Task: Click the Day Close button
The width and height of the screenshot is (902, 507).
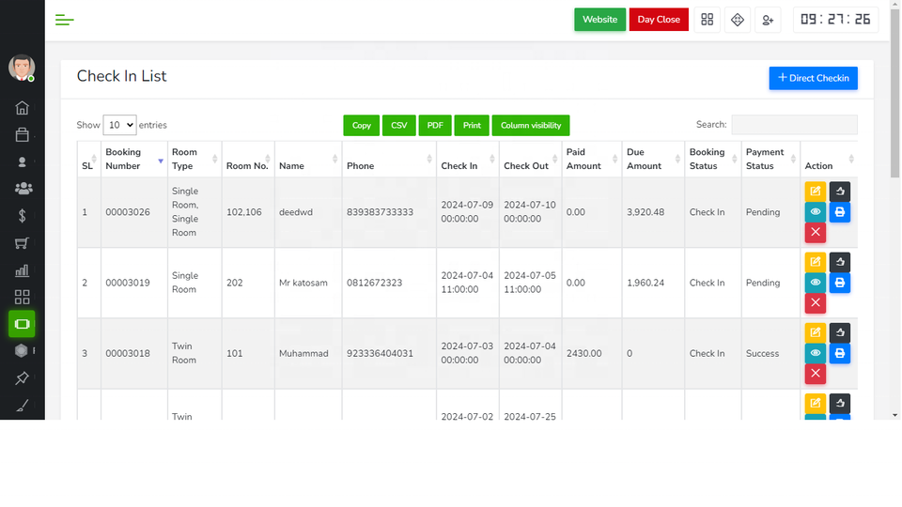Action: 659,20
